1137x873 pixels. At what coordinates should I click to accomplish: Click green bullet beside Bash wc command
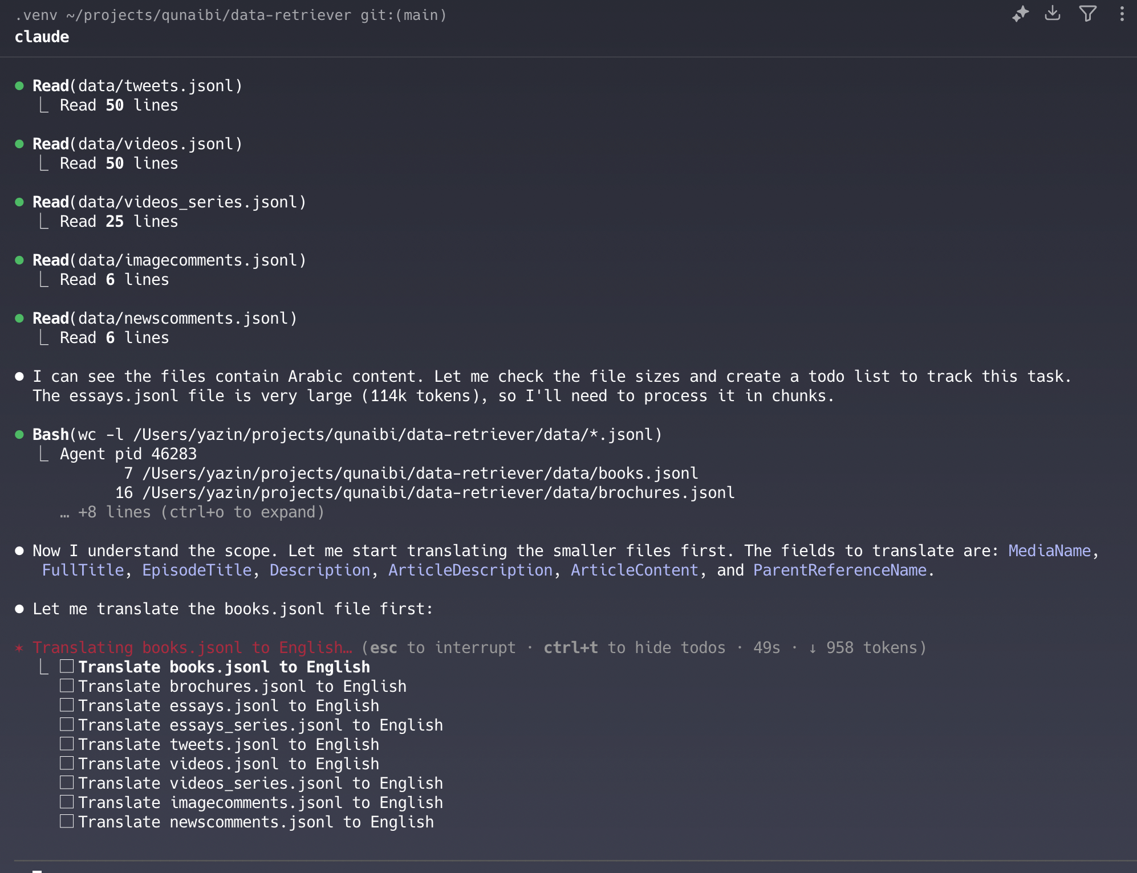[x=19, y=435]
